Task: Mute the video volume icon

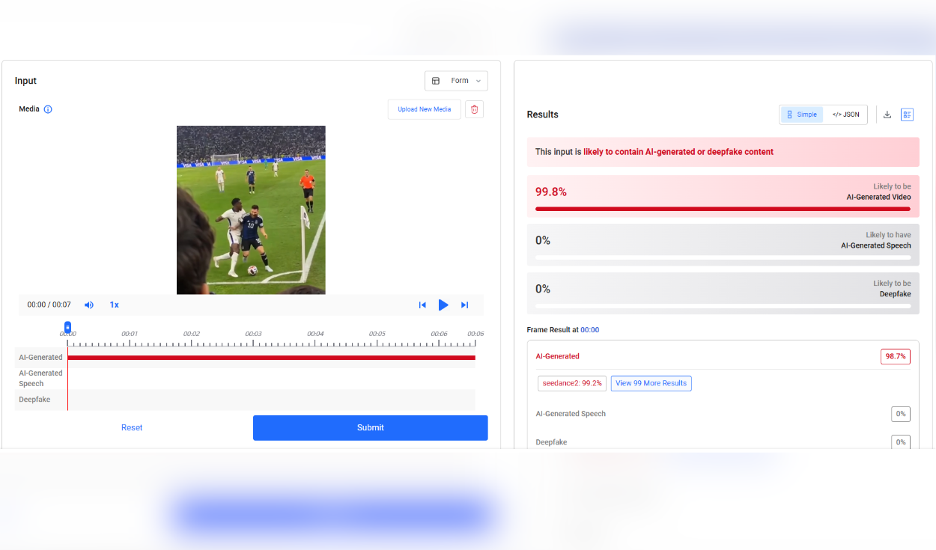Action: click(89, 305)
